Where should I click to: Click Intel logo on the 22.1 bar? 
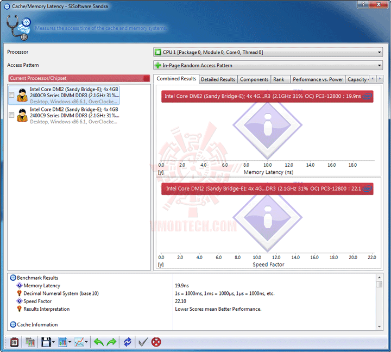pos(367,188)
